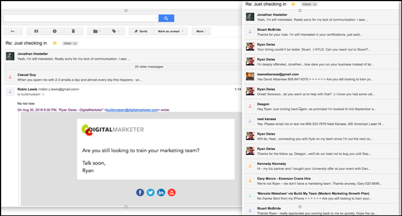Report spam with the exclamation icon
The image size is (402, 216).
click(x=55, y=31)
